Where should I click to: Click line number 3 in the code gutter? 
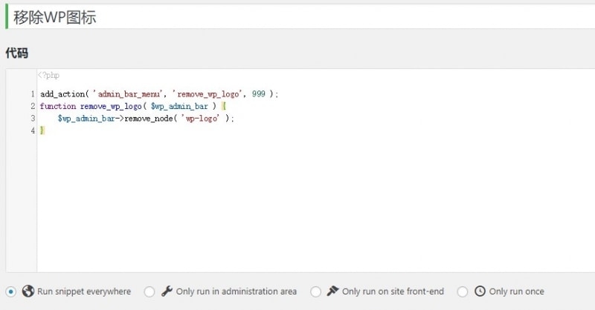pyautogui.click(x=33, y=118)
